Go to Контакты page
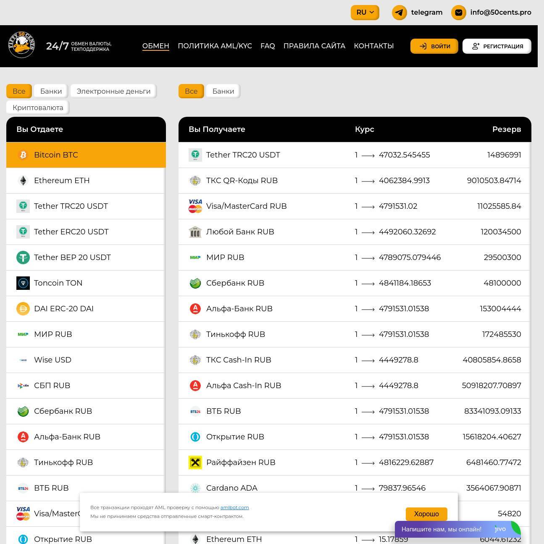This screenshot has width=544, height=544. point(373,46)
